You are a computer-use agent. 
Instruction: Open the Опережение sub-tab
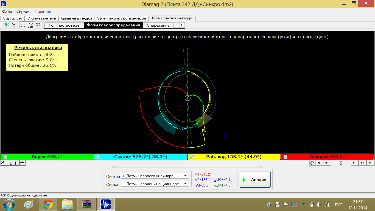click(x=158, y=25)
